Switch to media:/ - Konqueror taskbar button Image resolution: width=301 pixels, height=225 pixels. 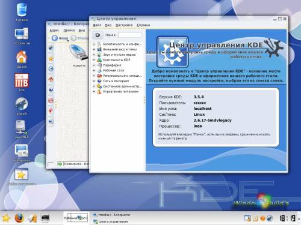click(x=112, y=215)
